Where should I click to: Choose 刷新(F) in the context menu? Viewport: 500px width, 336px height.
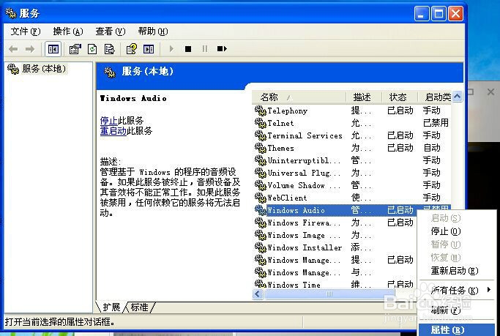tap(446, 310)
